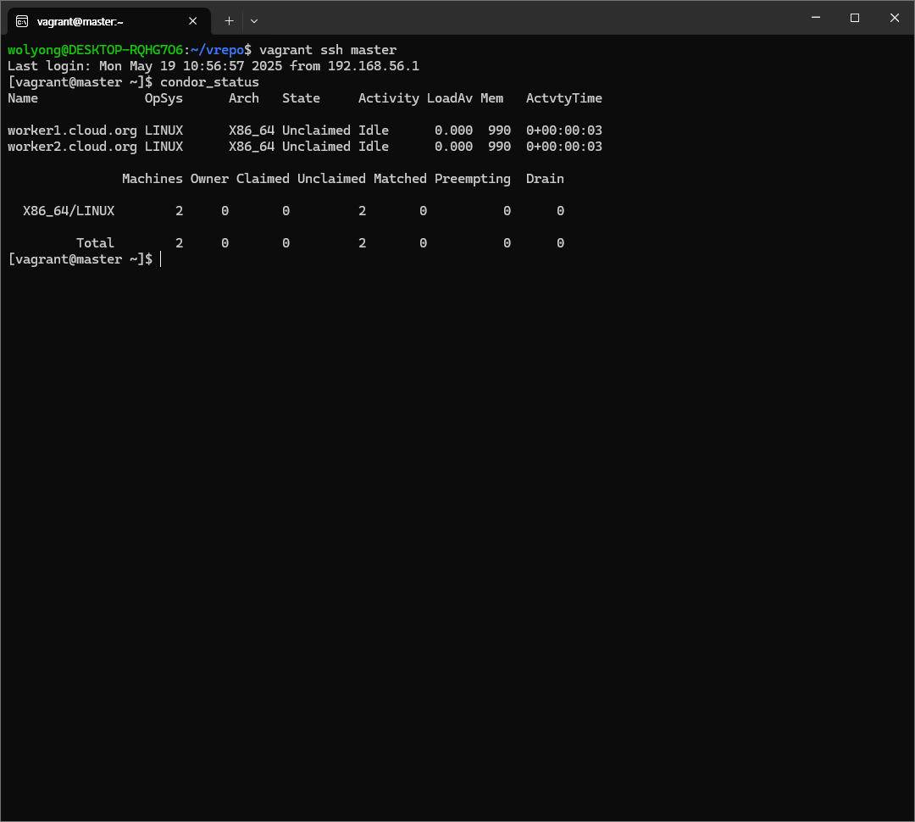Click the 192.168.56.1 IP address
Image resolution: width=915 pixels, height=822 pixels.
click(x=373, y=66)
